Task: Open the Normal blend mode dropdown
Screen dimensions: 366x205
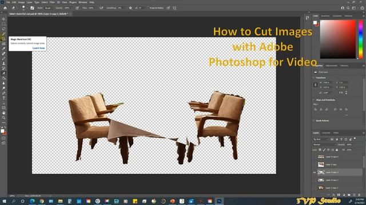Action: click(x=324, y=145)
